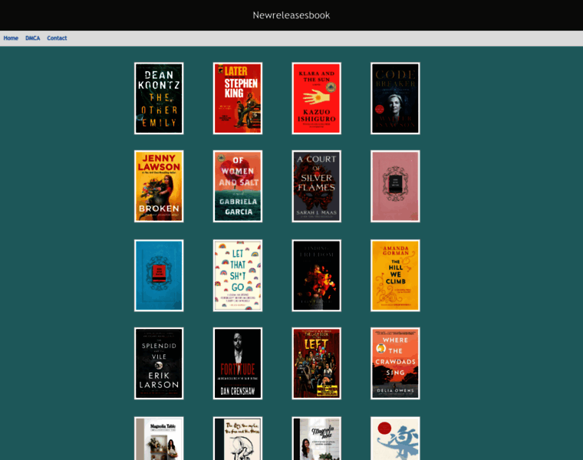Select the pink ornate journal cover
The image size is (583, 460).
pos(395,186)
